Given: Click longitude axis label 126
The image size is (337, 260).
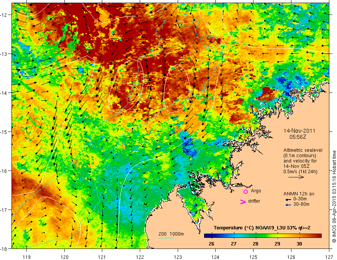Looking at the screenshot, I should pyautogui.click(x=291, y=257).
